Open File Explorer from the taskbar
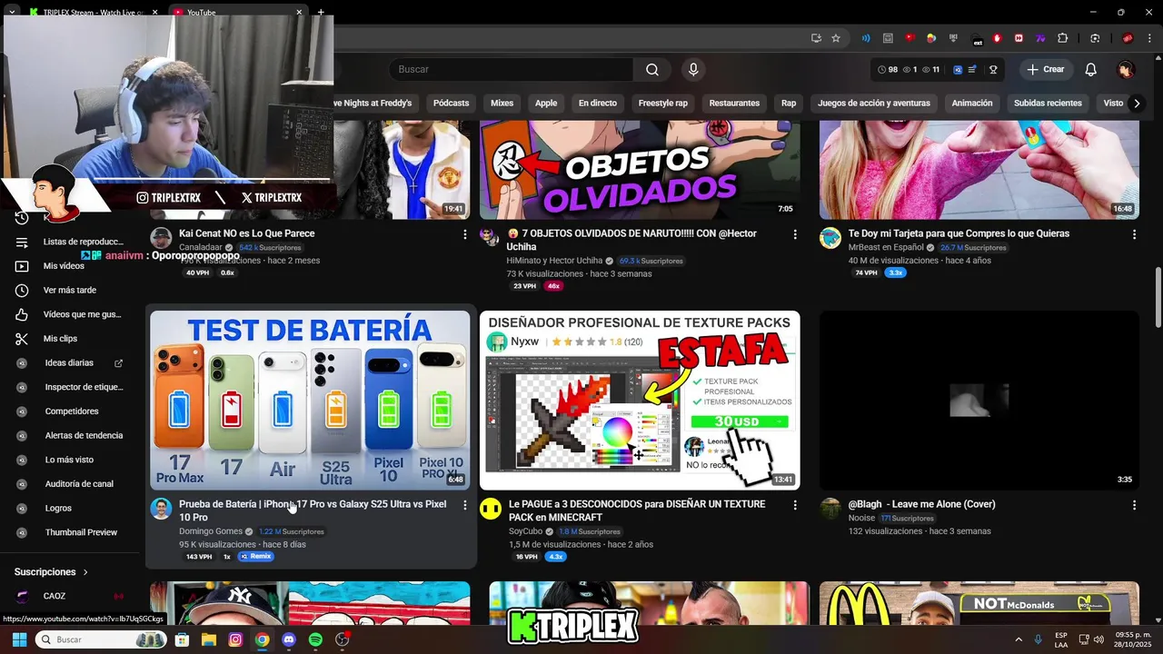The image size is (1163, 654). click(x=208, y=639)
